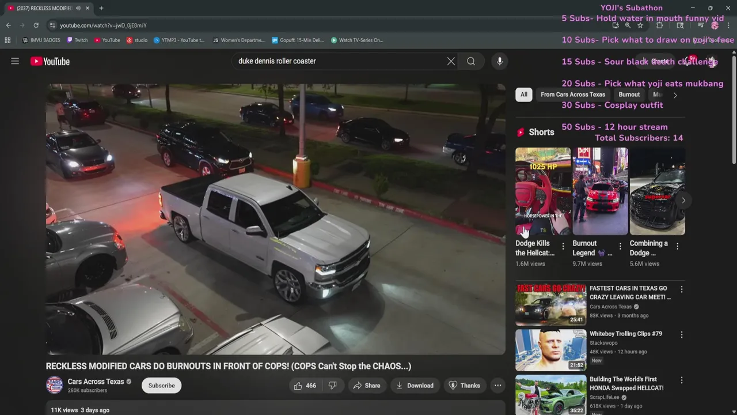Subscribe to Cars Across Texas
The width and height of the screenshot is (737, 415).
click(161, 386)
